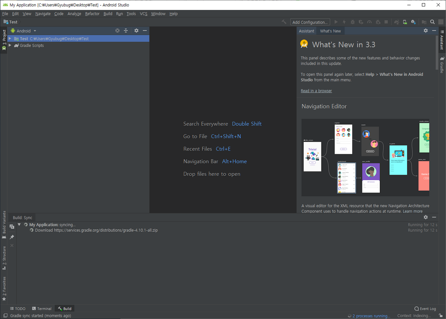The image size is (446, 319).
Task: Click the Apply Changes lightning icon
Action: [344, 22]
